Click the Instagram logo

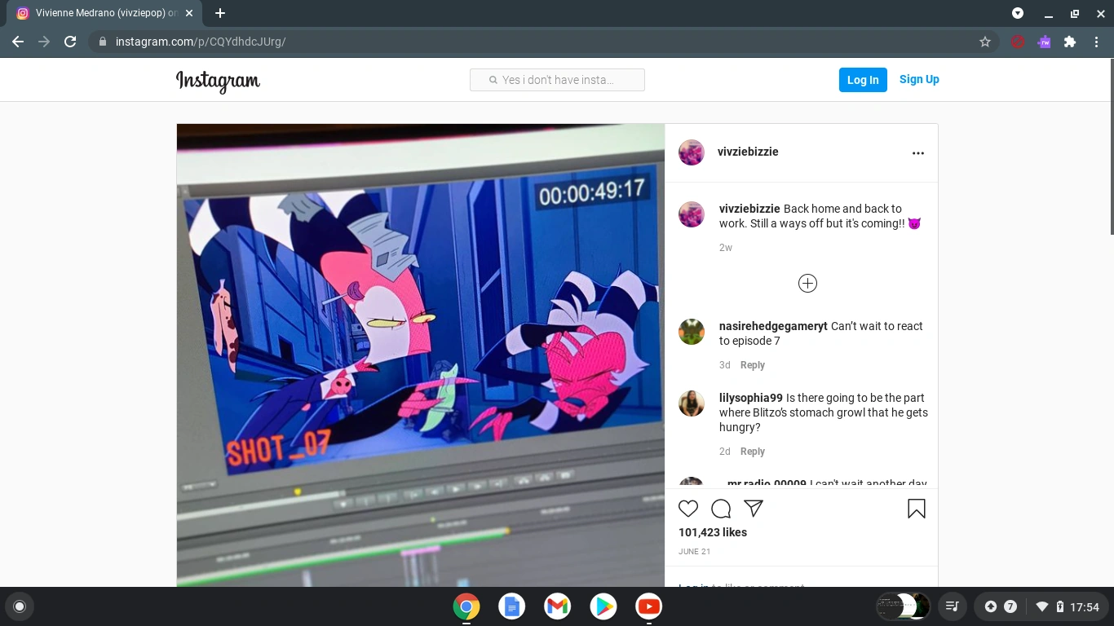(x=218, y=82)
